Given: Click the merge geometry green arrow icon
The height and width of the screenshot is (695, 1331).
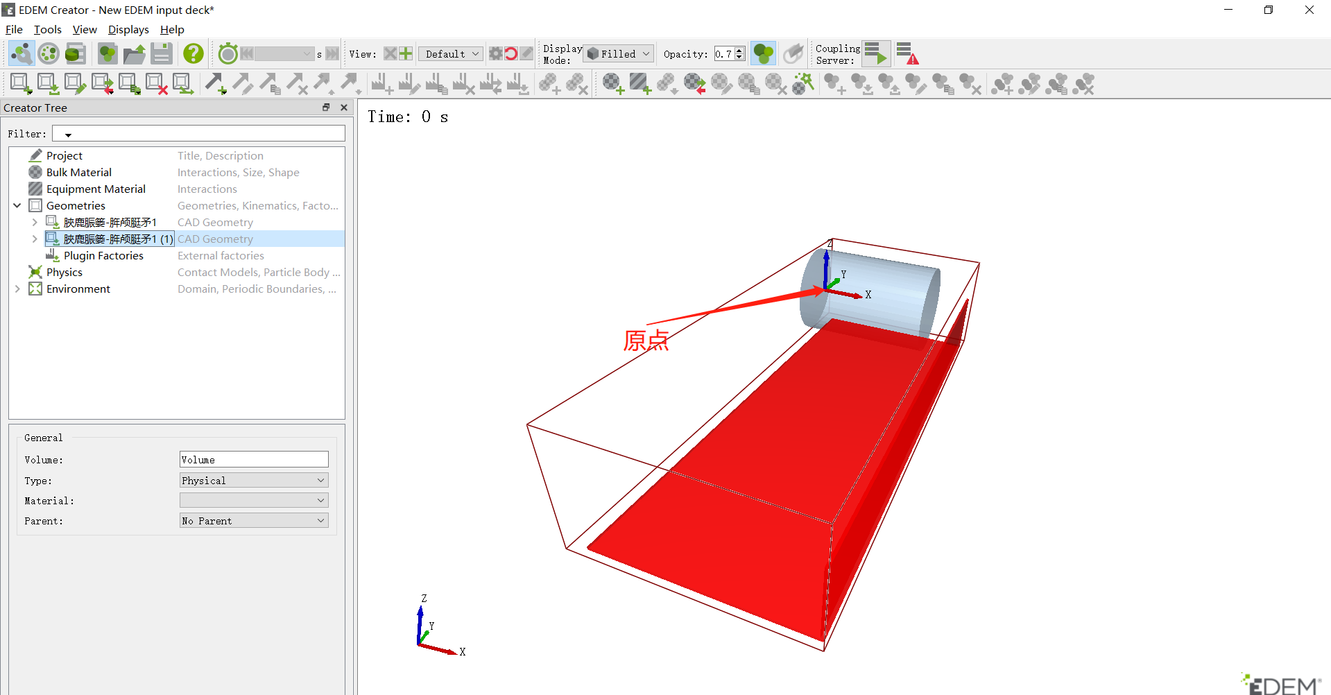Looking at the screenshot, I should (183, 84).
